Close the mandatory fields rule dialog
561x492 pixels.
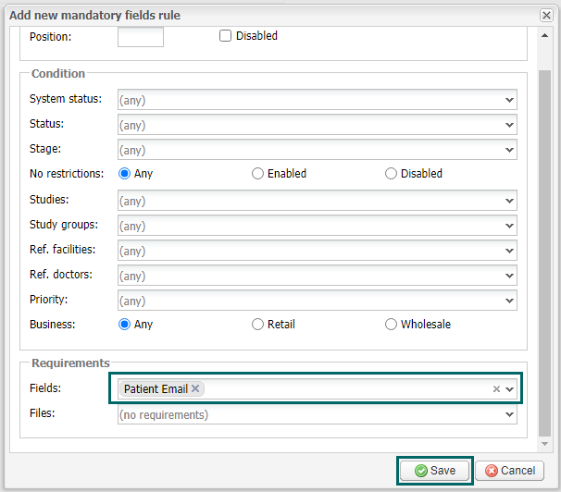tap(546, 16)
